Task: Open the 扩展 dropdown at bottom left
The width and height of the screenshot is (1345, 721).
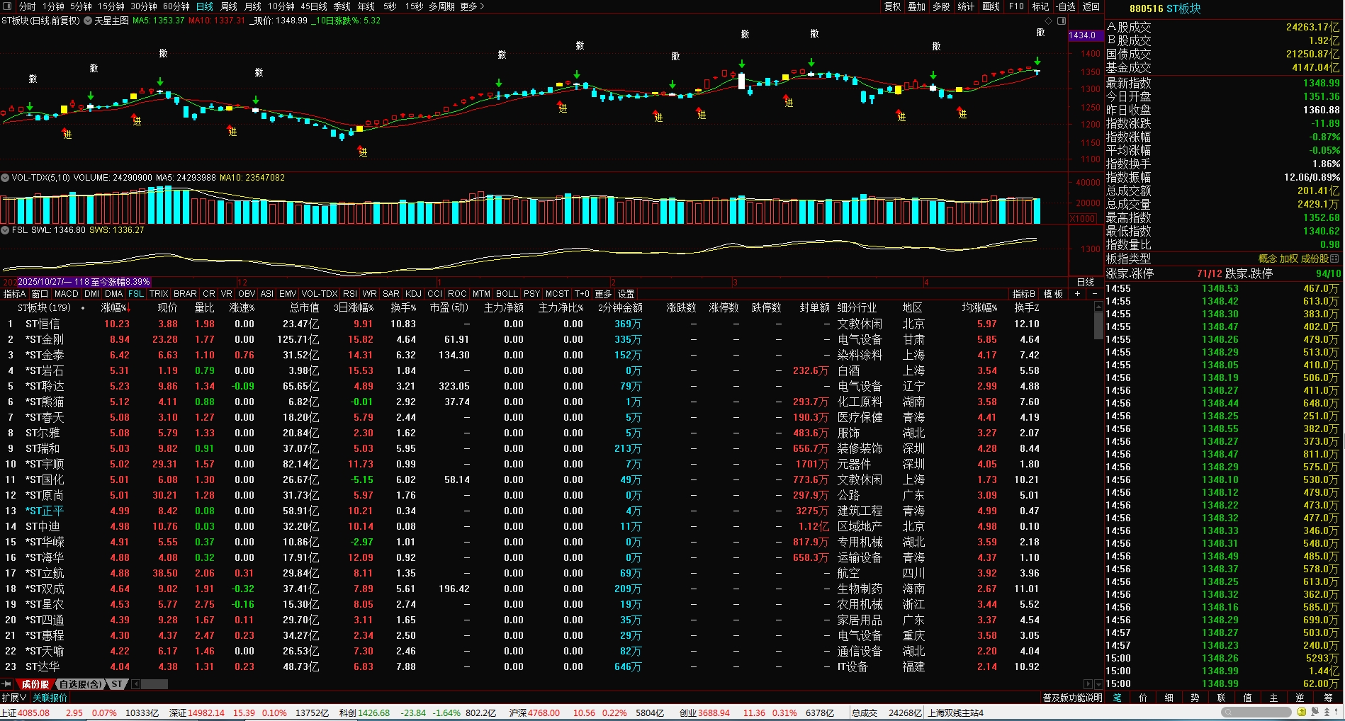Action: click(x=13, y=698)
